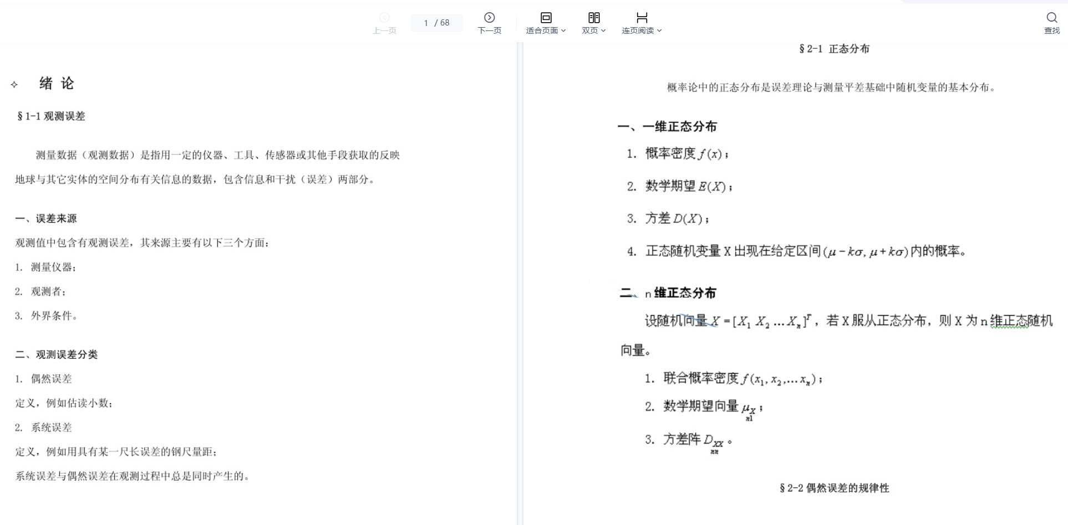This screenshot has width=1068, height=525.
Task: Click the 一、一维正态分布 heading
Action: coord(667,127)
